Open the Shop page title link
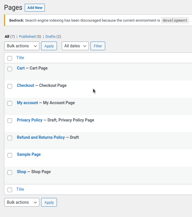 click(x=22, y=172)
